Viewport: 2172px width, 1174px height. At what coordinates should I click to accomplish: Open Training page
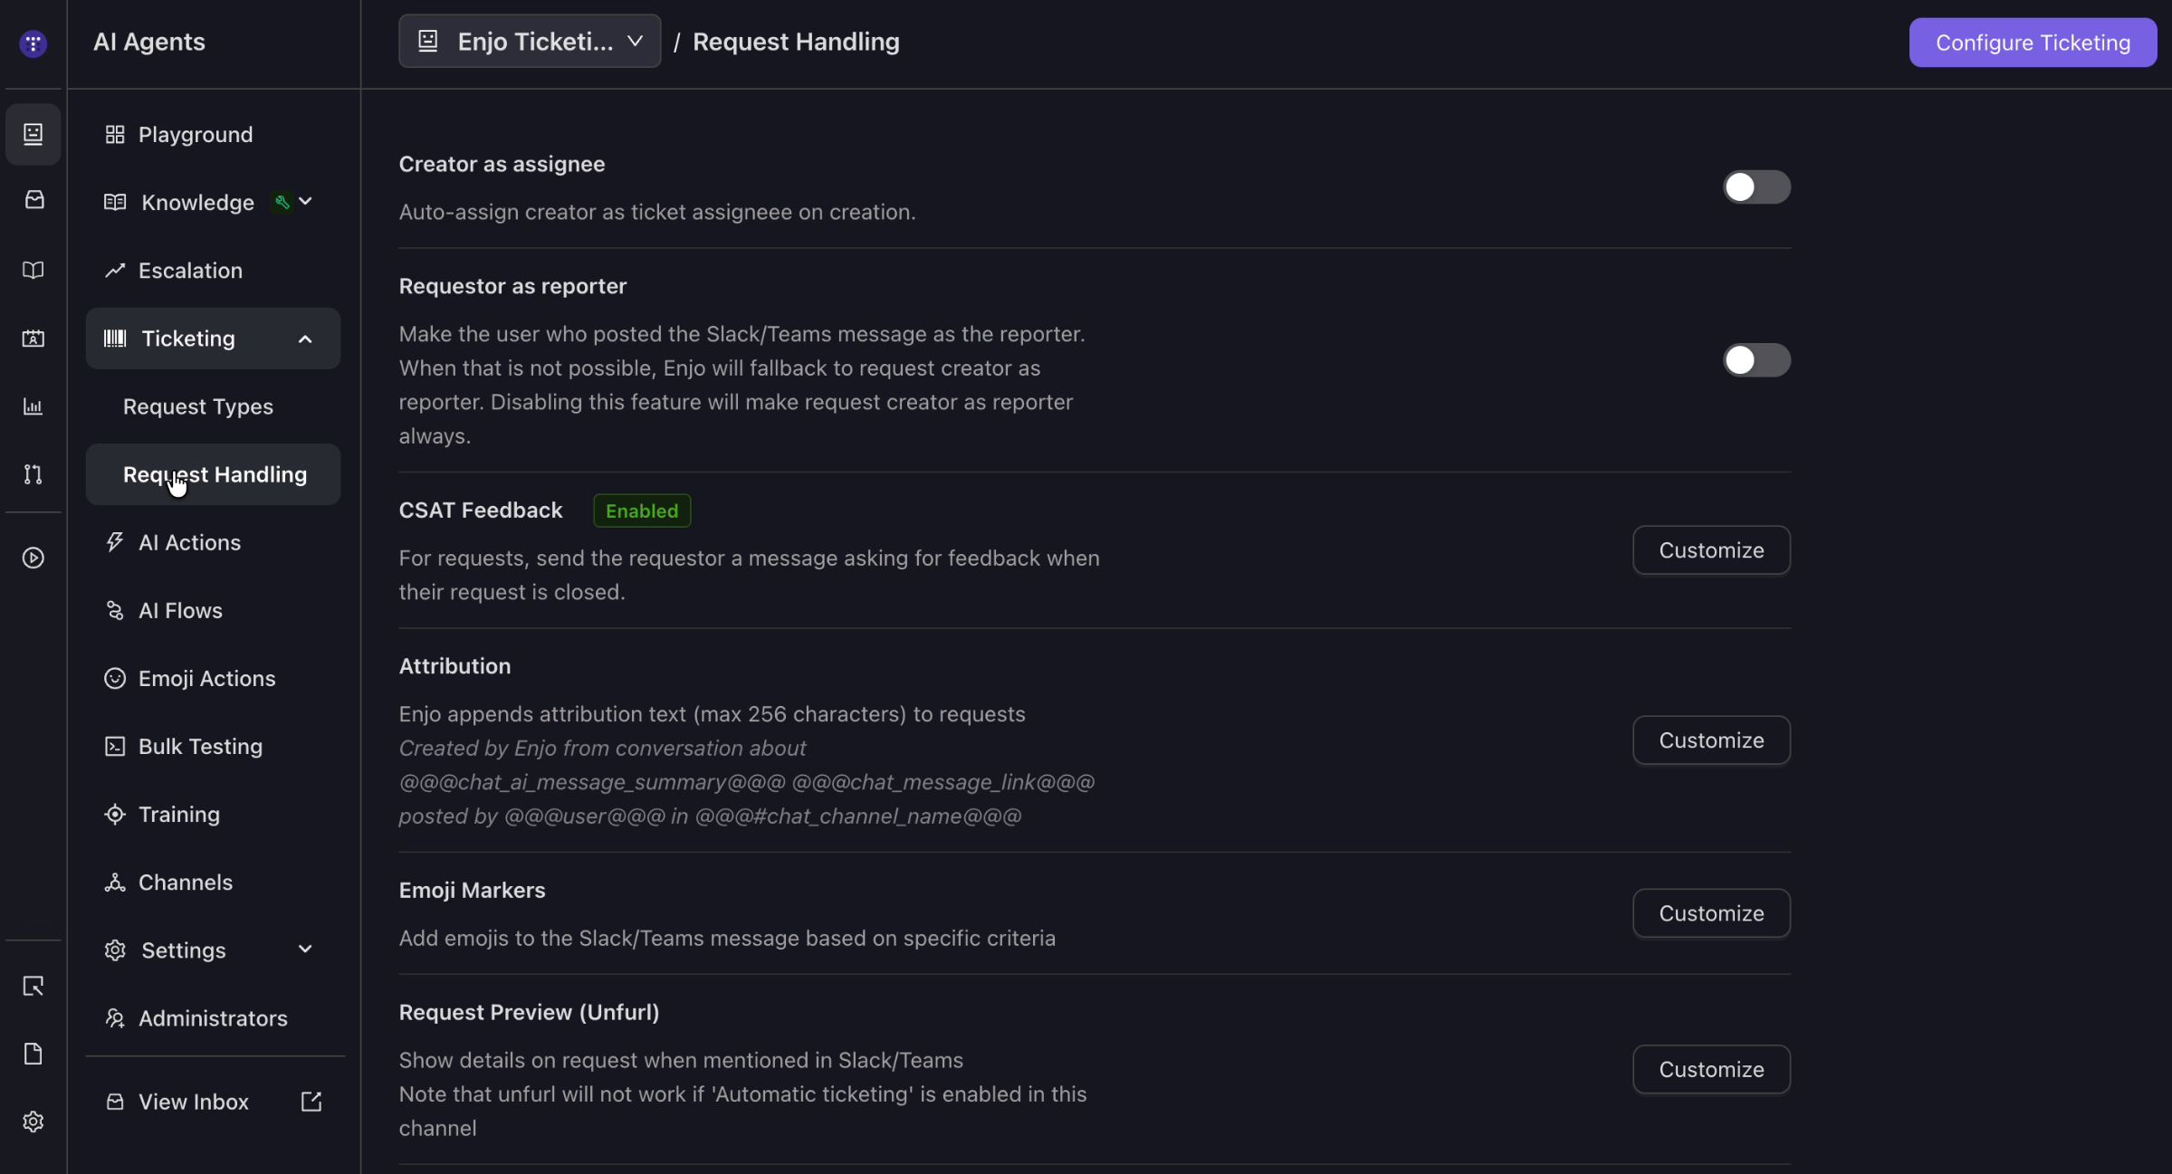pyautogui.click(x=213, y=814)
